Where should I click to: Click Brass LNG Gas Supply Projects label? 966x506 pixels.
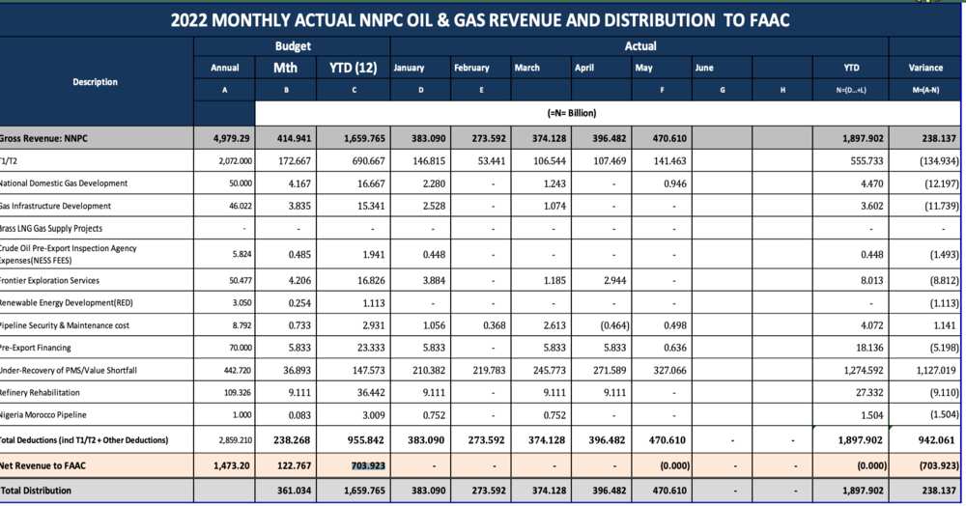(51, 229)
